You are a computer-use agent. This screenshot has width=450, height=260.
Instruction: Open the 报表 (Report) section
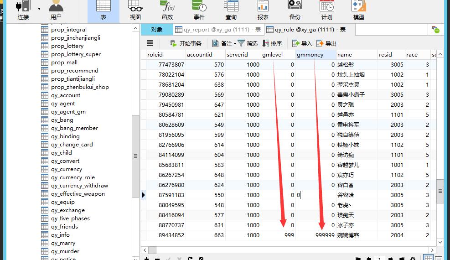pos(263,10)
